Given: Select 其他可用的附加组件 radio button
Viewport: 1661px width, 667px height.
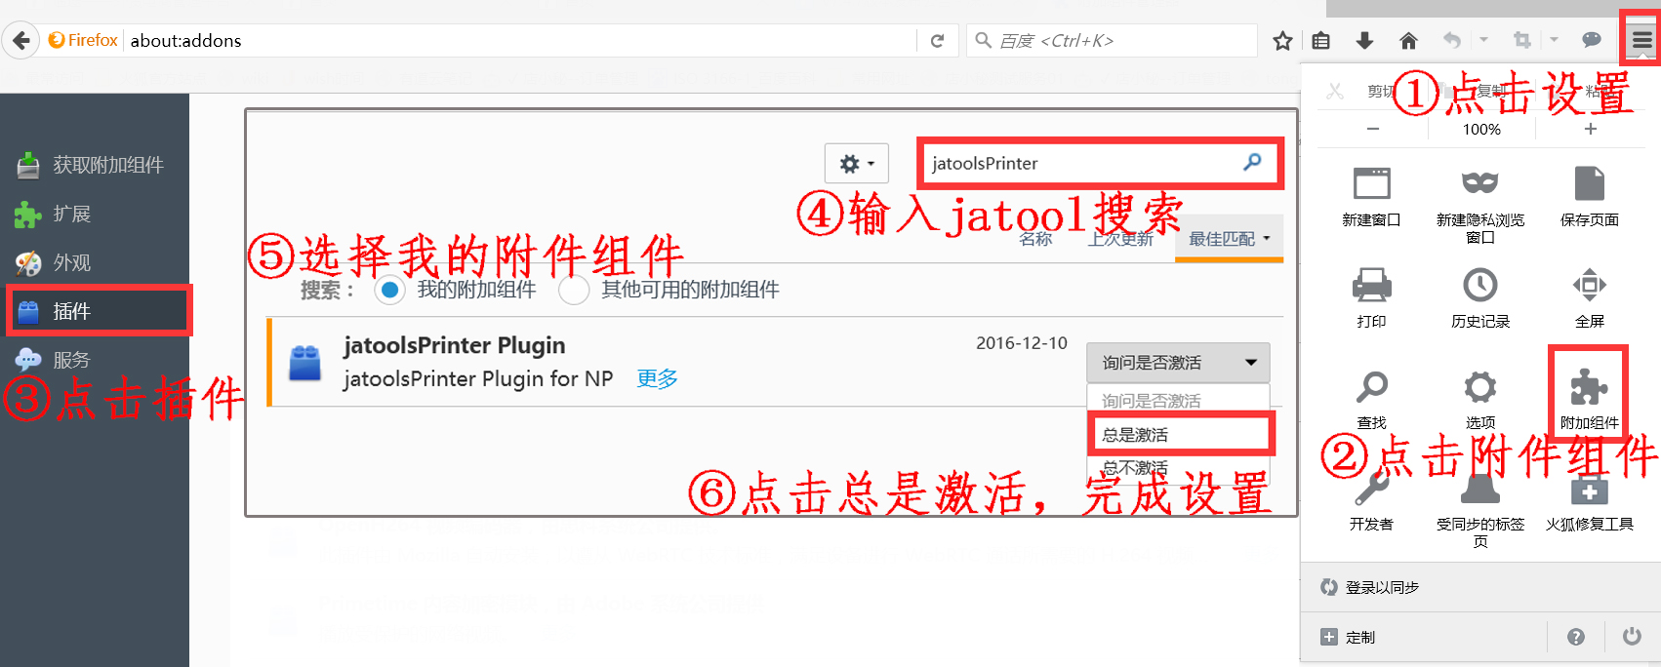Looking at the screenshot, I should [574, 290].
